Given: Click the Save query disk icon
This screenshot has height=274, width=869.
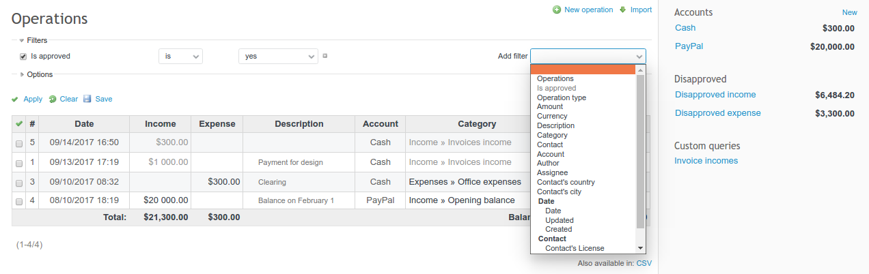Looking at the screenshot, I should click(x=87, y=100).
